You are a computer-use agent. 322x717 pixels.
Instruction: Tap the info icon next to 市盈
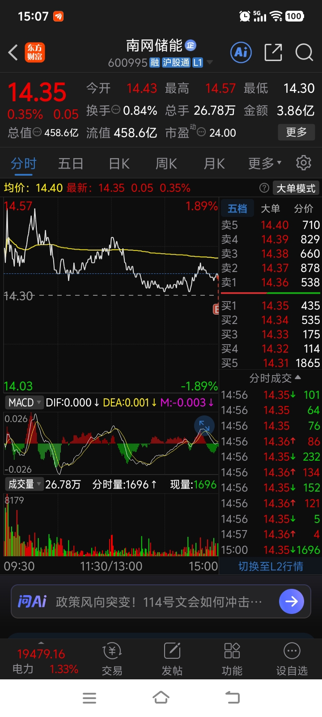tap(201, 132)
